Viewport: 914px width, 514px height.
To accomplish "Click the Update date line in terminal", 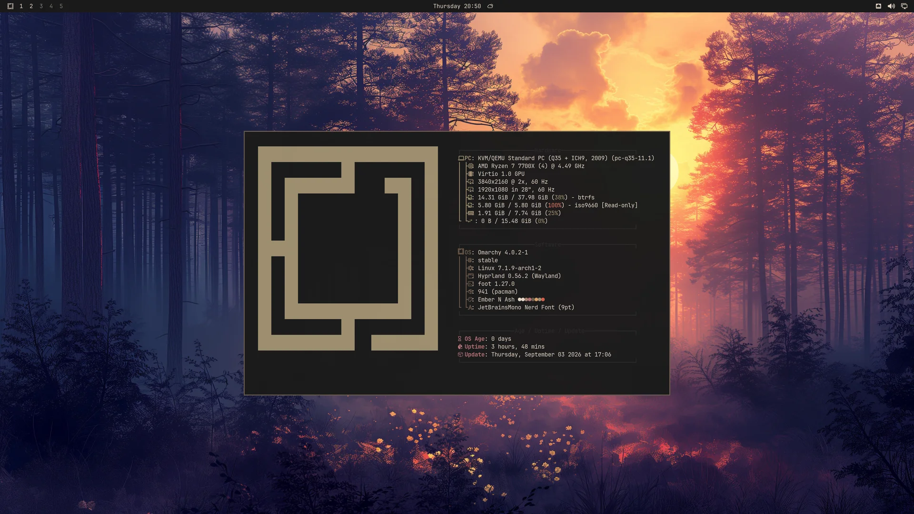I will [535, 355].
